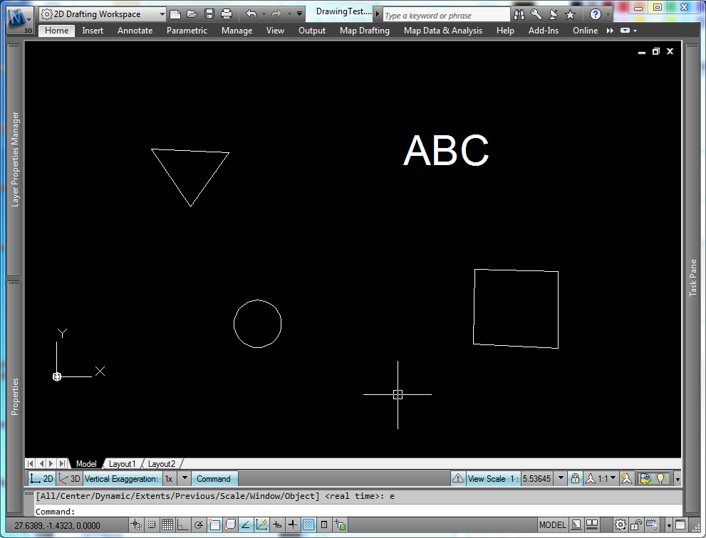This screenshot has height=538, width=706.
Task: Click the hardware acceleration icon in status bar
Action: tap(651, 524)
